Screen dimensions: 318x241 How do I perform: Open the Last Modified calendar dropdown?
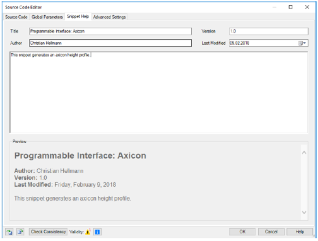point(302,43)
